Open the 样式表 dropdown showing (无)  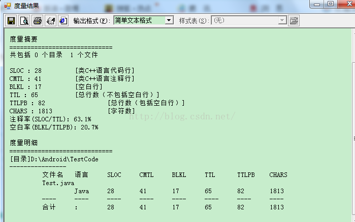coord(249,21)
